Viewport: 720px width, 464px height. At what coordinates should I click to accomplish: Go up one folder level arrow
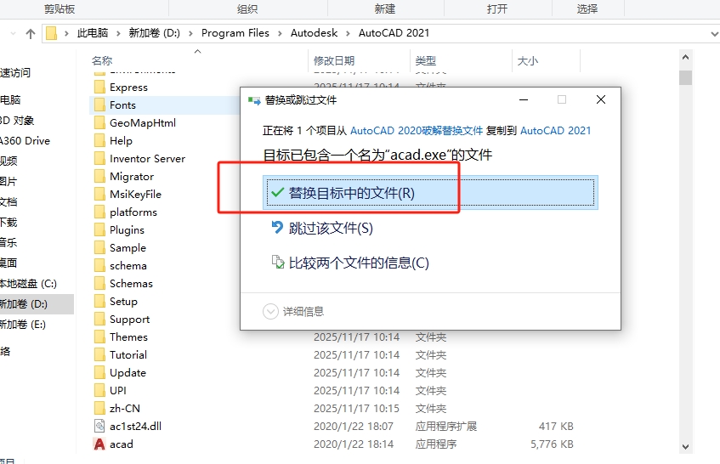pyautogui.click(x=31, y=33)
